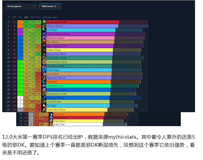203x160 pixels.
Task: Click the Windwalker Monk spec icon
Action: pos(44,86)
